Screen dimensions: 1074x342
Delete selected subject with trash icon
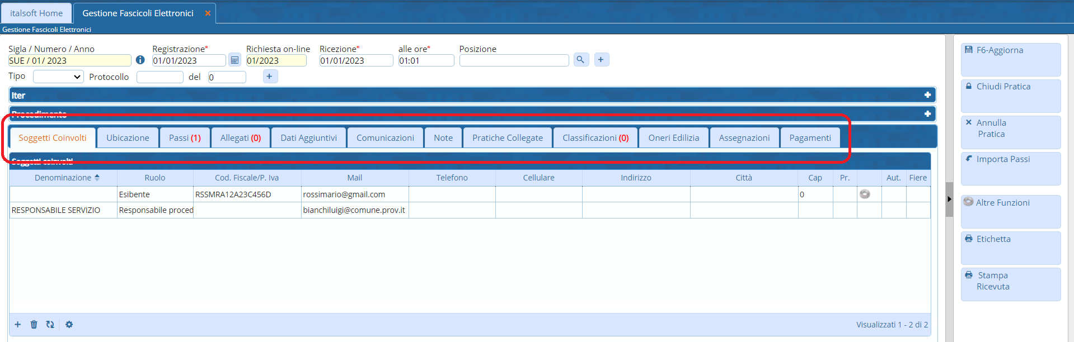click(34, 325)
